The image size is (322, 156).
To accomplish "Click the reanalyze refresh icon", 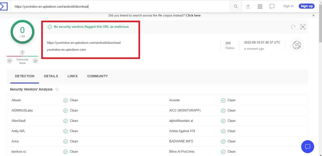I will [x=293, y=27].
